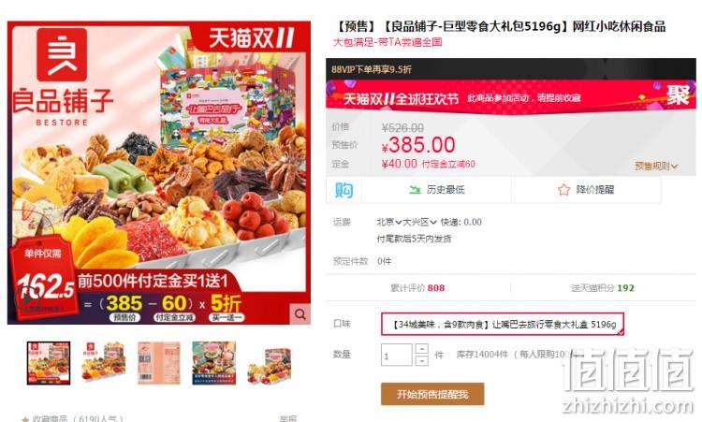Click the 降价提醒 star icon

(x=563, y=190)
